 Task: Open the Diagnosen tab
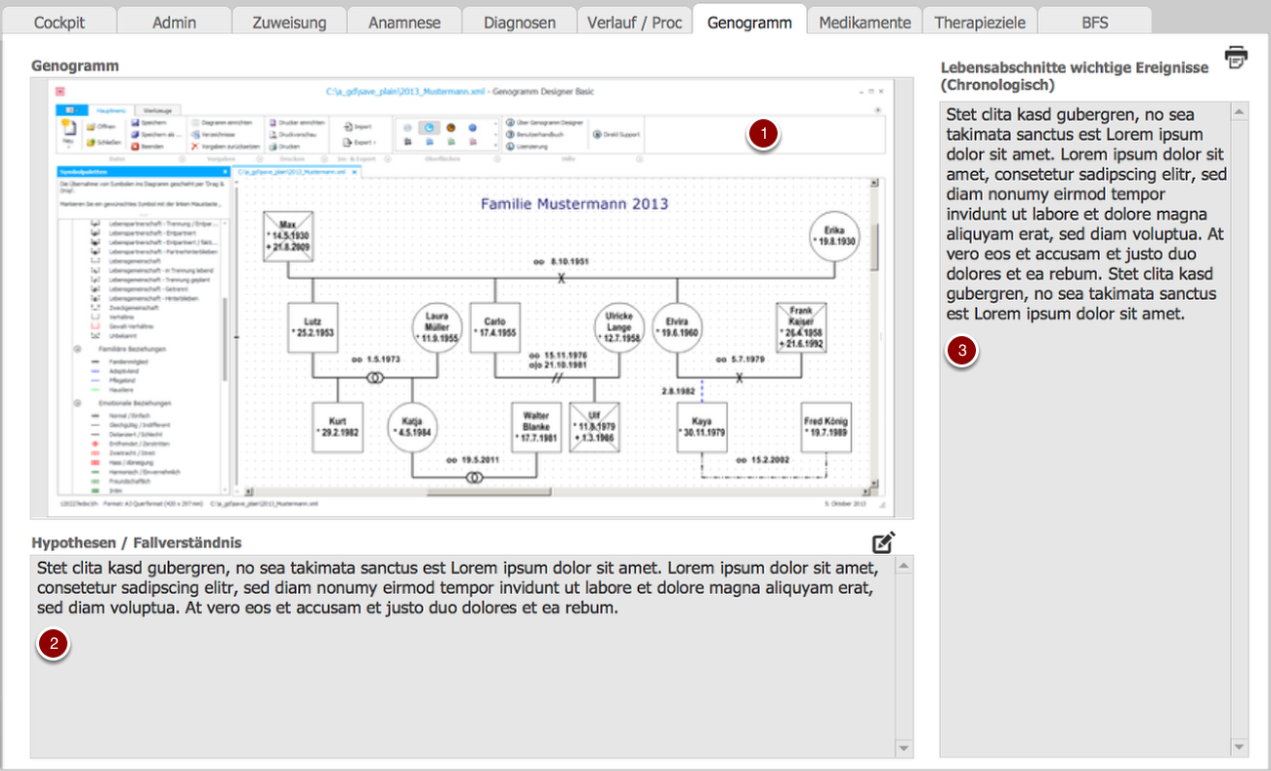coord(519,21)
